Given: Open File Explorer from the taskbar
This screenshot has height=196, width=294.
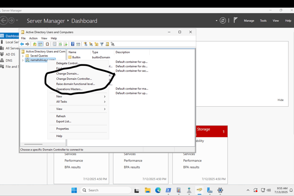Looking at the screenshot, I should [148, 190].
